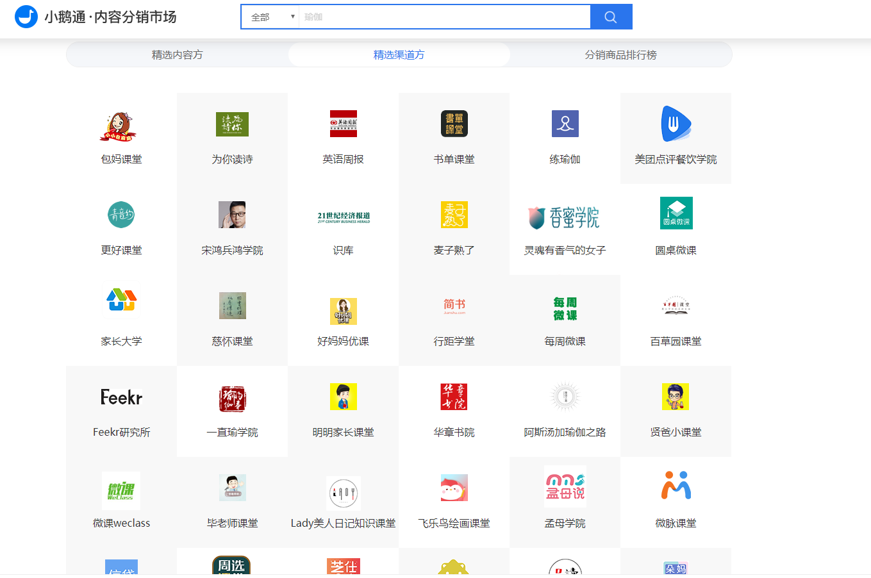Click the 练瑜伽 text label
The height and width of the screenshot is (578, 871).
(x=565, y=160)
